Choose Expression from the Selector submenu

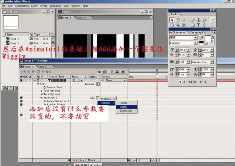[126, 111]
